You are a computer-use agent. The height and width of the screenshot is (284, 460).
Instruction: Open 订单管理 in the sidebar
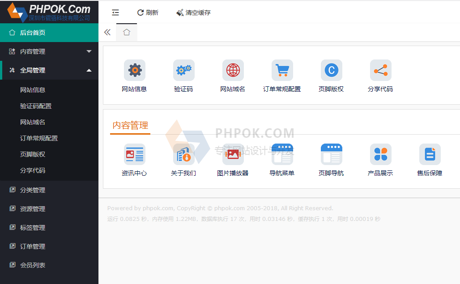(x=33, y=246)
